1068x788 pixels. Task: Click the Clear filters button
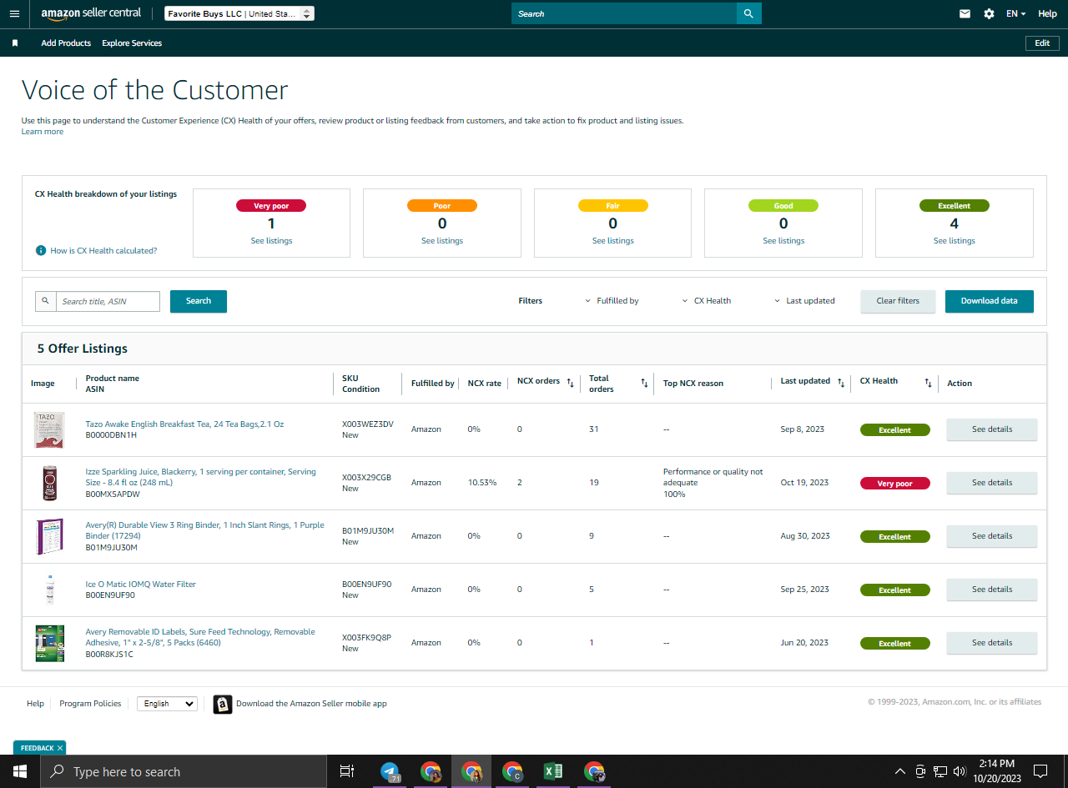pos(898,301)
